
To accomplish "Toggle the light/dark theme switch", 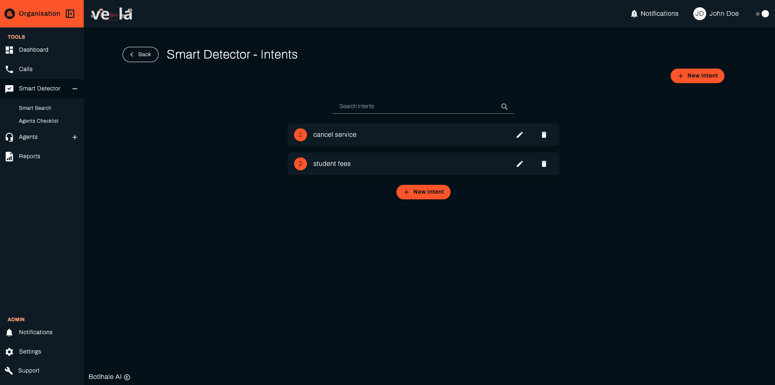I will tap(762, 14).
